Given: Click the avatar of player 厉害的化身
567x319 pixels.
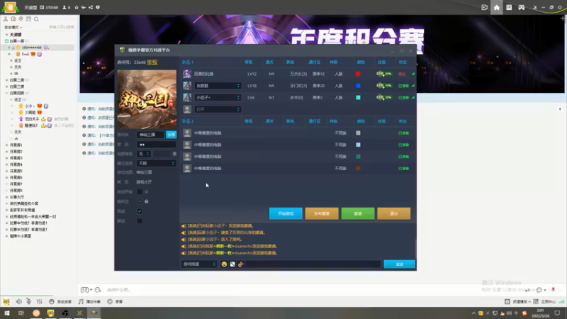Looking at the screenshot, I should click(x=187, y=74).
